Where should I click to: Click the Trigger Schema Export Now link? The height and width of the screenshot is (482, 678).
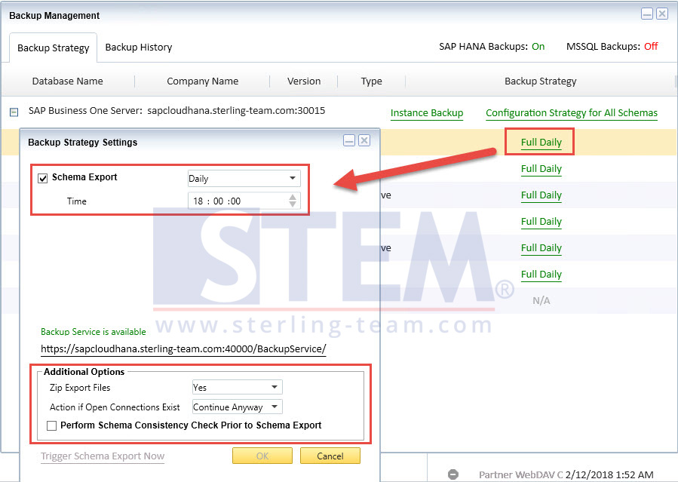click(103, 456)
